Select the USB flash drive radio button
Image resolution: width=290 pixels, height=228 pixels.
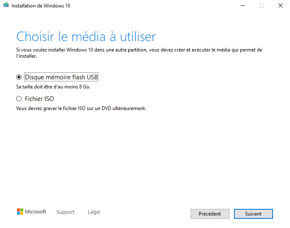pos(19,77)
